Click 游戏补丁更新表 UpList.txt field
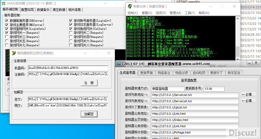Image resolution: width=261 pixels, height=139 pixels. pos(195,108)
